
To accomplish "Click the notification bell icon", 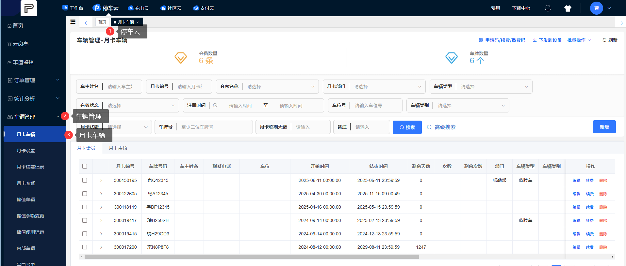I will coord(548,8).
